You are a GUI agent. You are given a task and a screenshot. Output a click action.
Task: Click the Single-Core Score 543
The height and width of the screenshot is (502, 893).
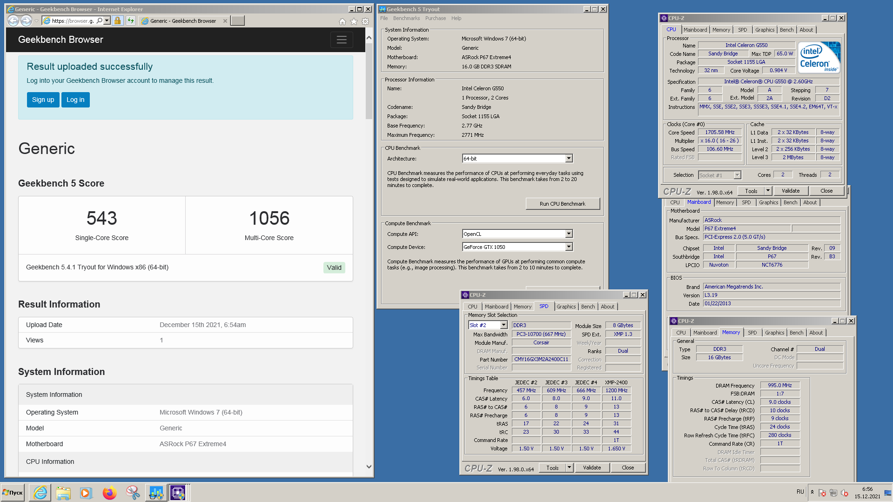[102, 218]
